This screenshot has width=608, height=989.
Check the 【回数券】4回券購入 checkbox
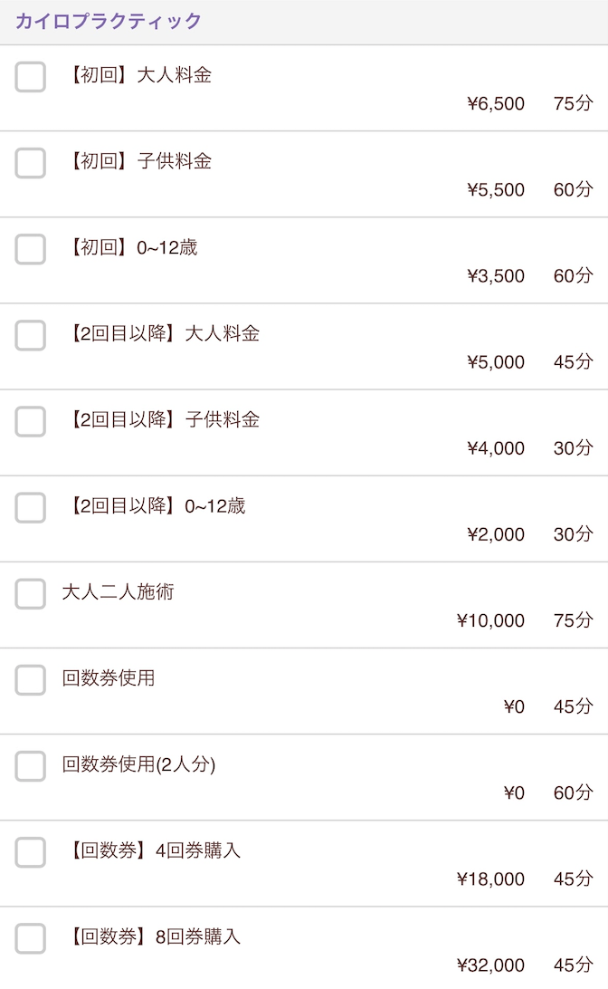30,852
